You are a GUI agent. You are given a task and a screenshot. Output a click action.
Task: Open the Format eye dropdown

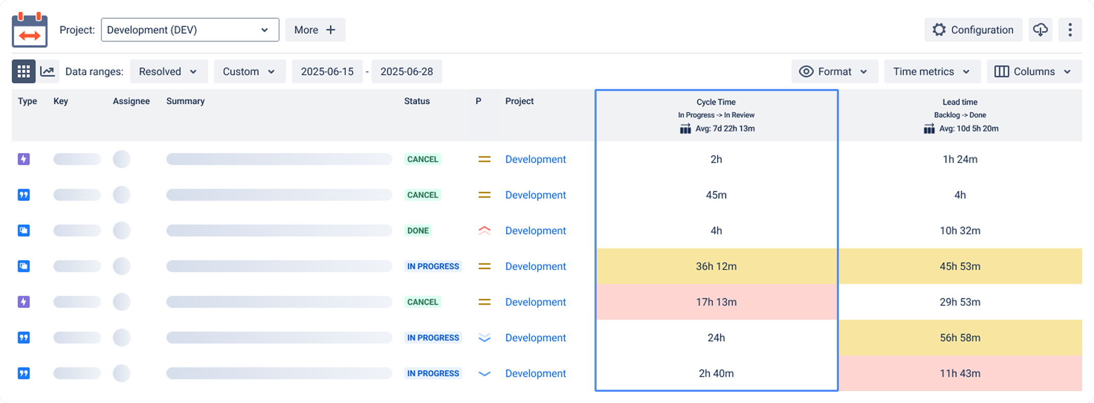pyautogui.click(x=834, y=72)
